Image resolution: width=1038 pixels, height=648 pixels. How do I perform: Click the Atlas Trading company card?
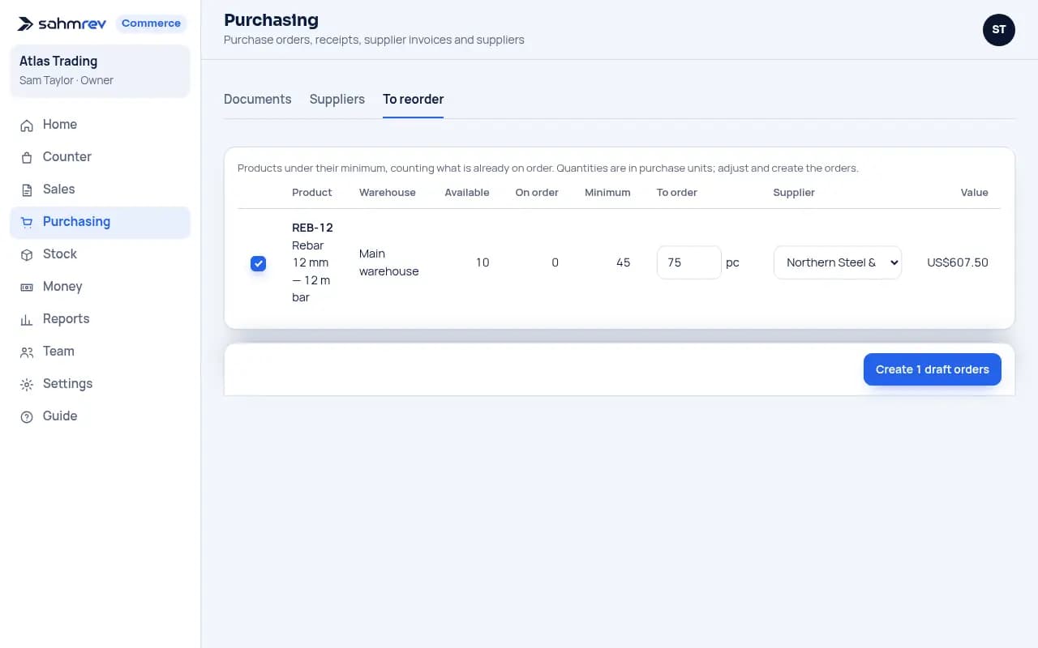click(x=100, y=70)
